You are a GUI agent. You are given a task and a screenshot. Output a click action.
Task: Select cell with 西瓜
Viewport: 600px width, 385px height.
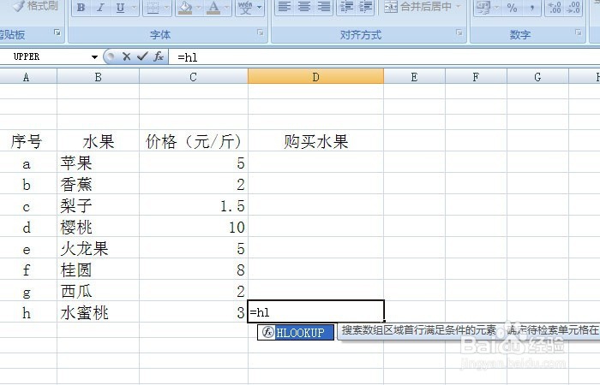pyautogui.click(x=98, y=292)
